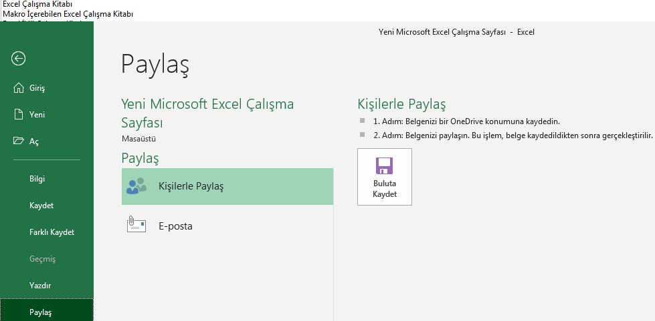The height and width of the screenshot is (321, 655).
Task: Click the 'Kişilerle Paylaş' right panel heading
Action: tap(401, 104)
